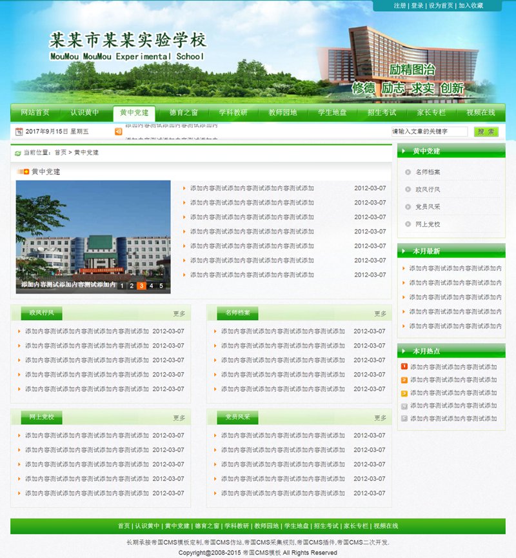Open 招生考试 in the navigation bar

(381, 112)
